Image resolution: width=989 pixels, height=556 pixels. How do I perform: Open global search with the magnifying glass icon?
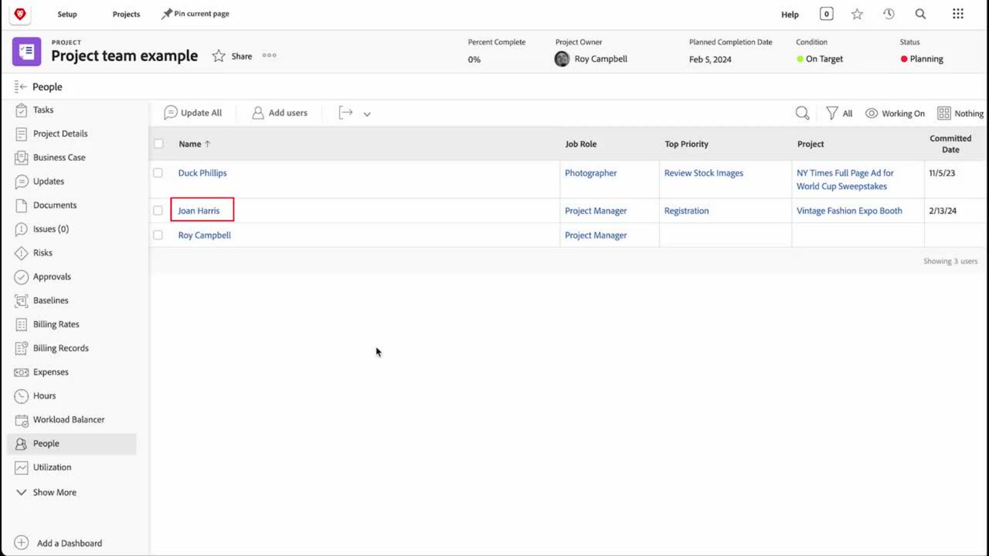pyautogui.click(x=920, y=14)
